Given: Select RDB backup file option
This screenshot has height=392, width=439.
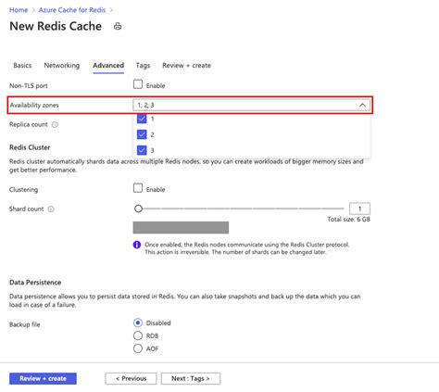Looking at the screenshot, I should tap(138, 335).
